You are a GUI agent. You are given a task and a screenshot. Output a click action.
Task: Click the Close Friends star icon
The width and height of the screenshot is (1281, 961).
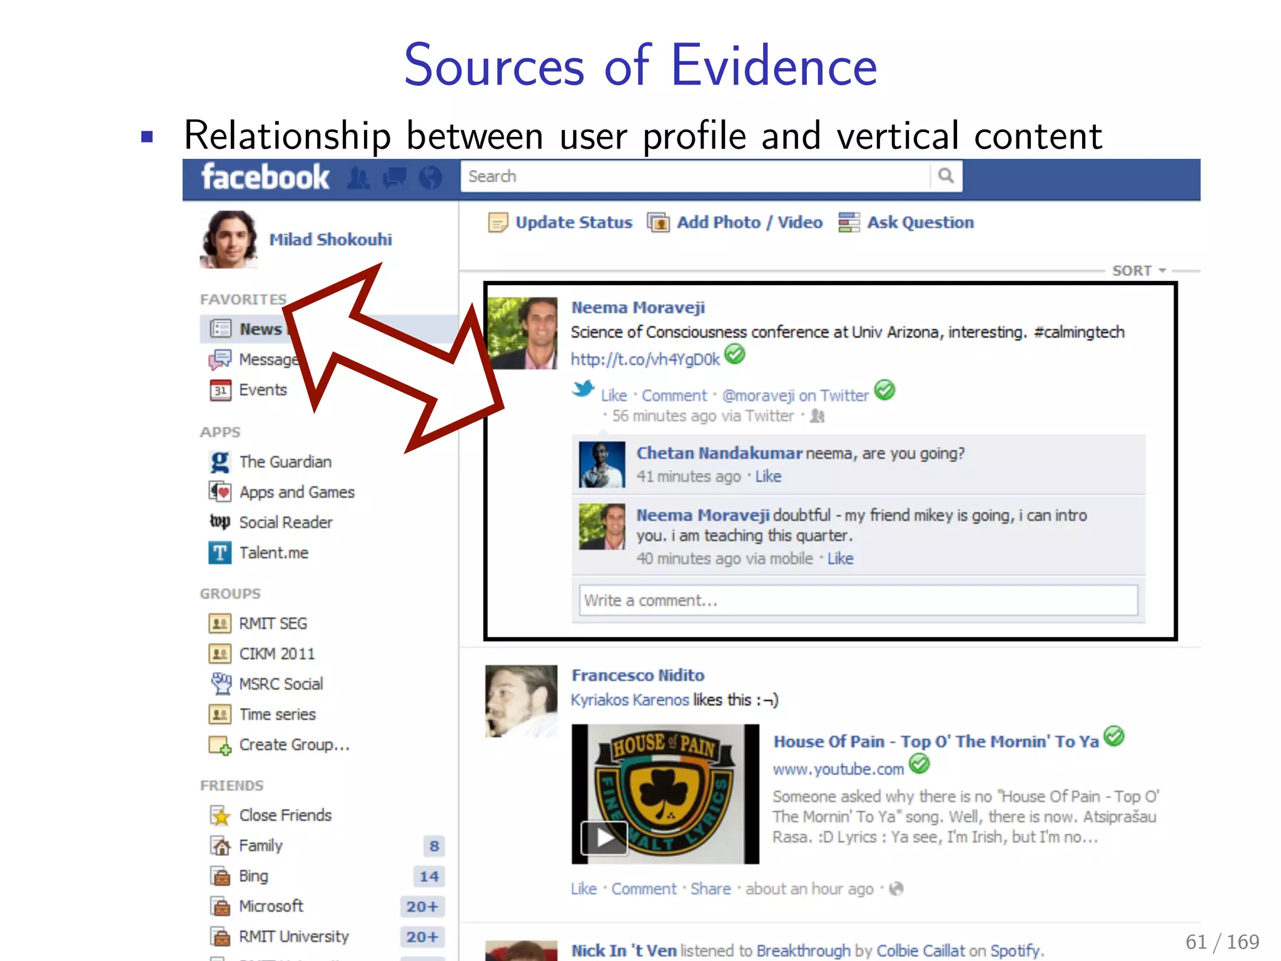tap(220, 816)
